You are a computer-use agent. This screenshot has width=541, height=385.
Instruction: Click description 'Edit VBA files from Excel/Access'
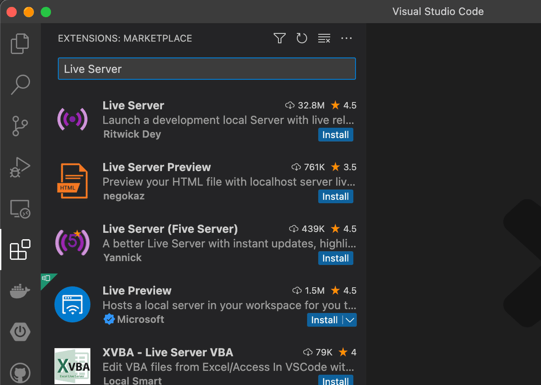(228, 366)
